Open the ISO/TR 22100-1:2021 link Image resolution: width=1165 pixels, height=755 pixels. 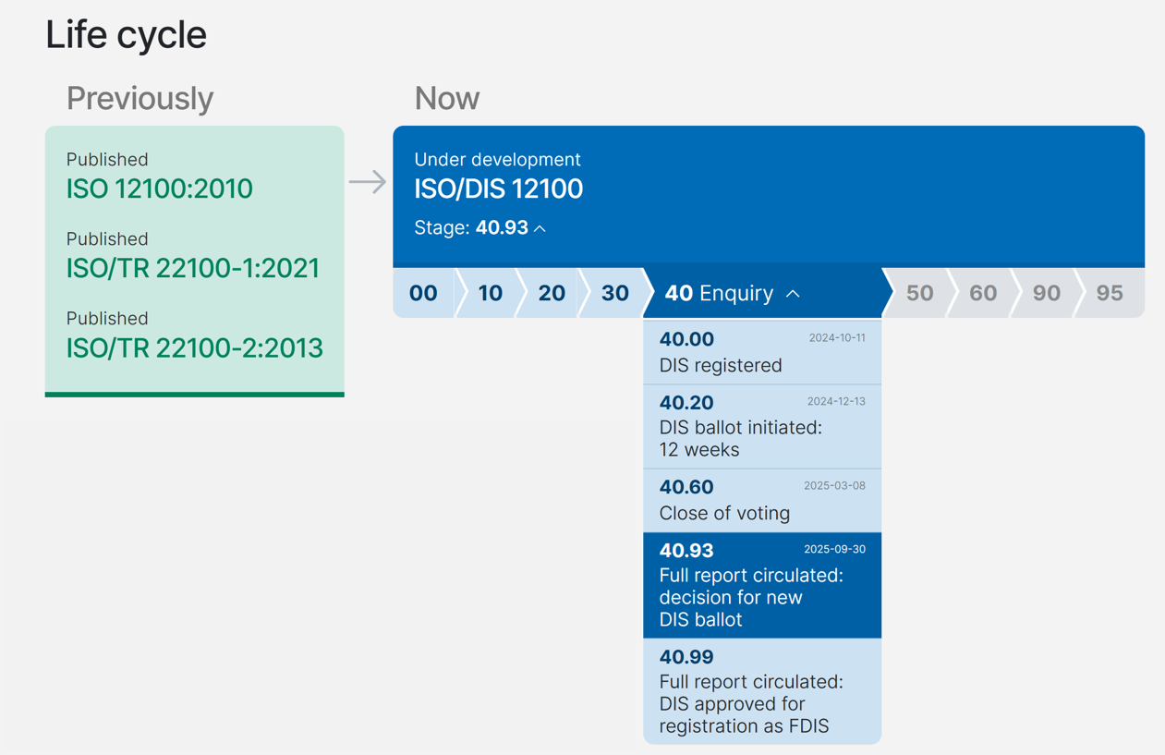click(192, 268)
